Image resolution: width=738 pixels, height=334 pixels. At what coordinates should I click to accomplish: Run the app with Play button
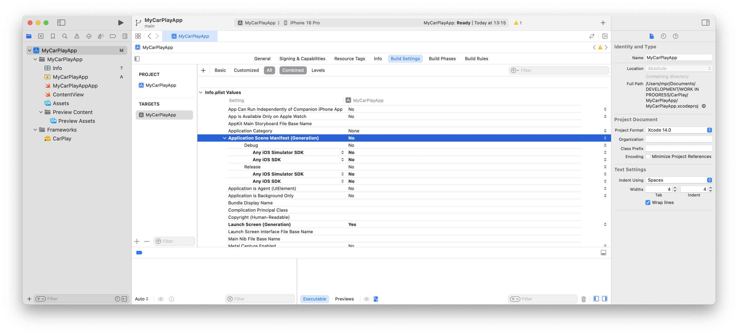click(x=121, y=23)
